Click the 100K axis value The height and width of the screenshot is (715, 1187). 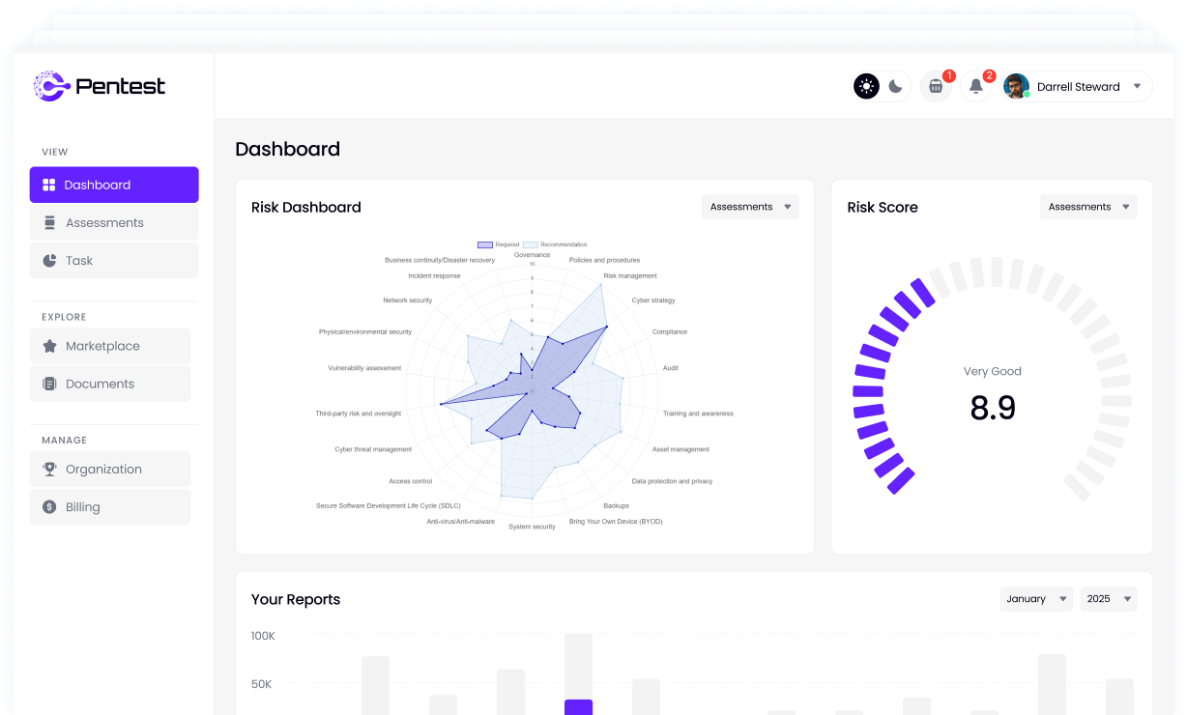(x=263, y=636)
